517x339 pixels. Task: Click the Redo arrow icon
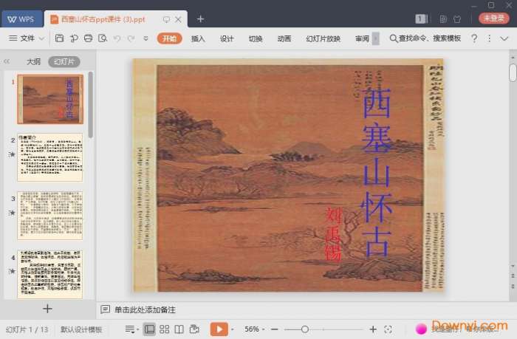(x=131, y=38)
